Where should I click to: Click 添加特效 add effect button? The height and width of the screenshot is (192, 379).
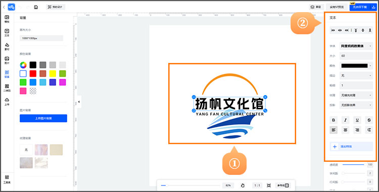pos(351,147)
